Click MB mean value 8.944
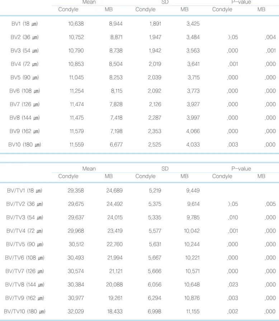This screenshot has width=279, height=321. pos(115,24)
